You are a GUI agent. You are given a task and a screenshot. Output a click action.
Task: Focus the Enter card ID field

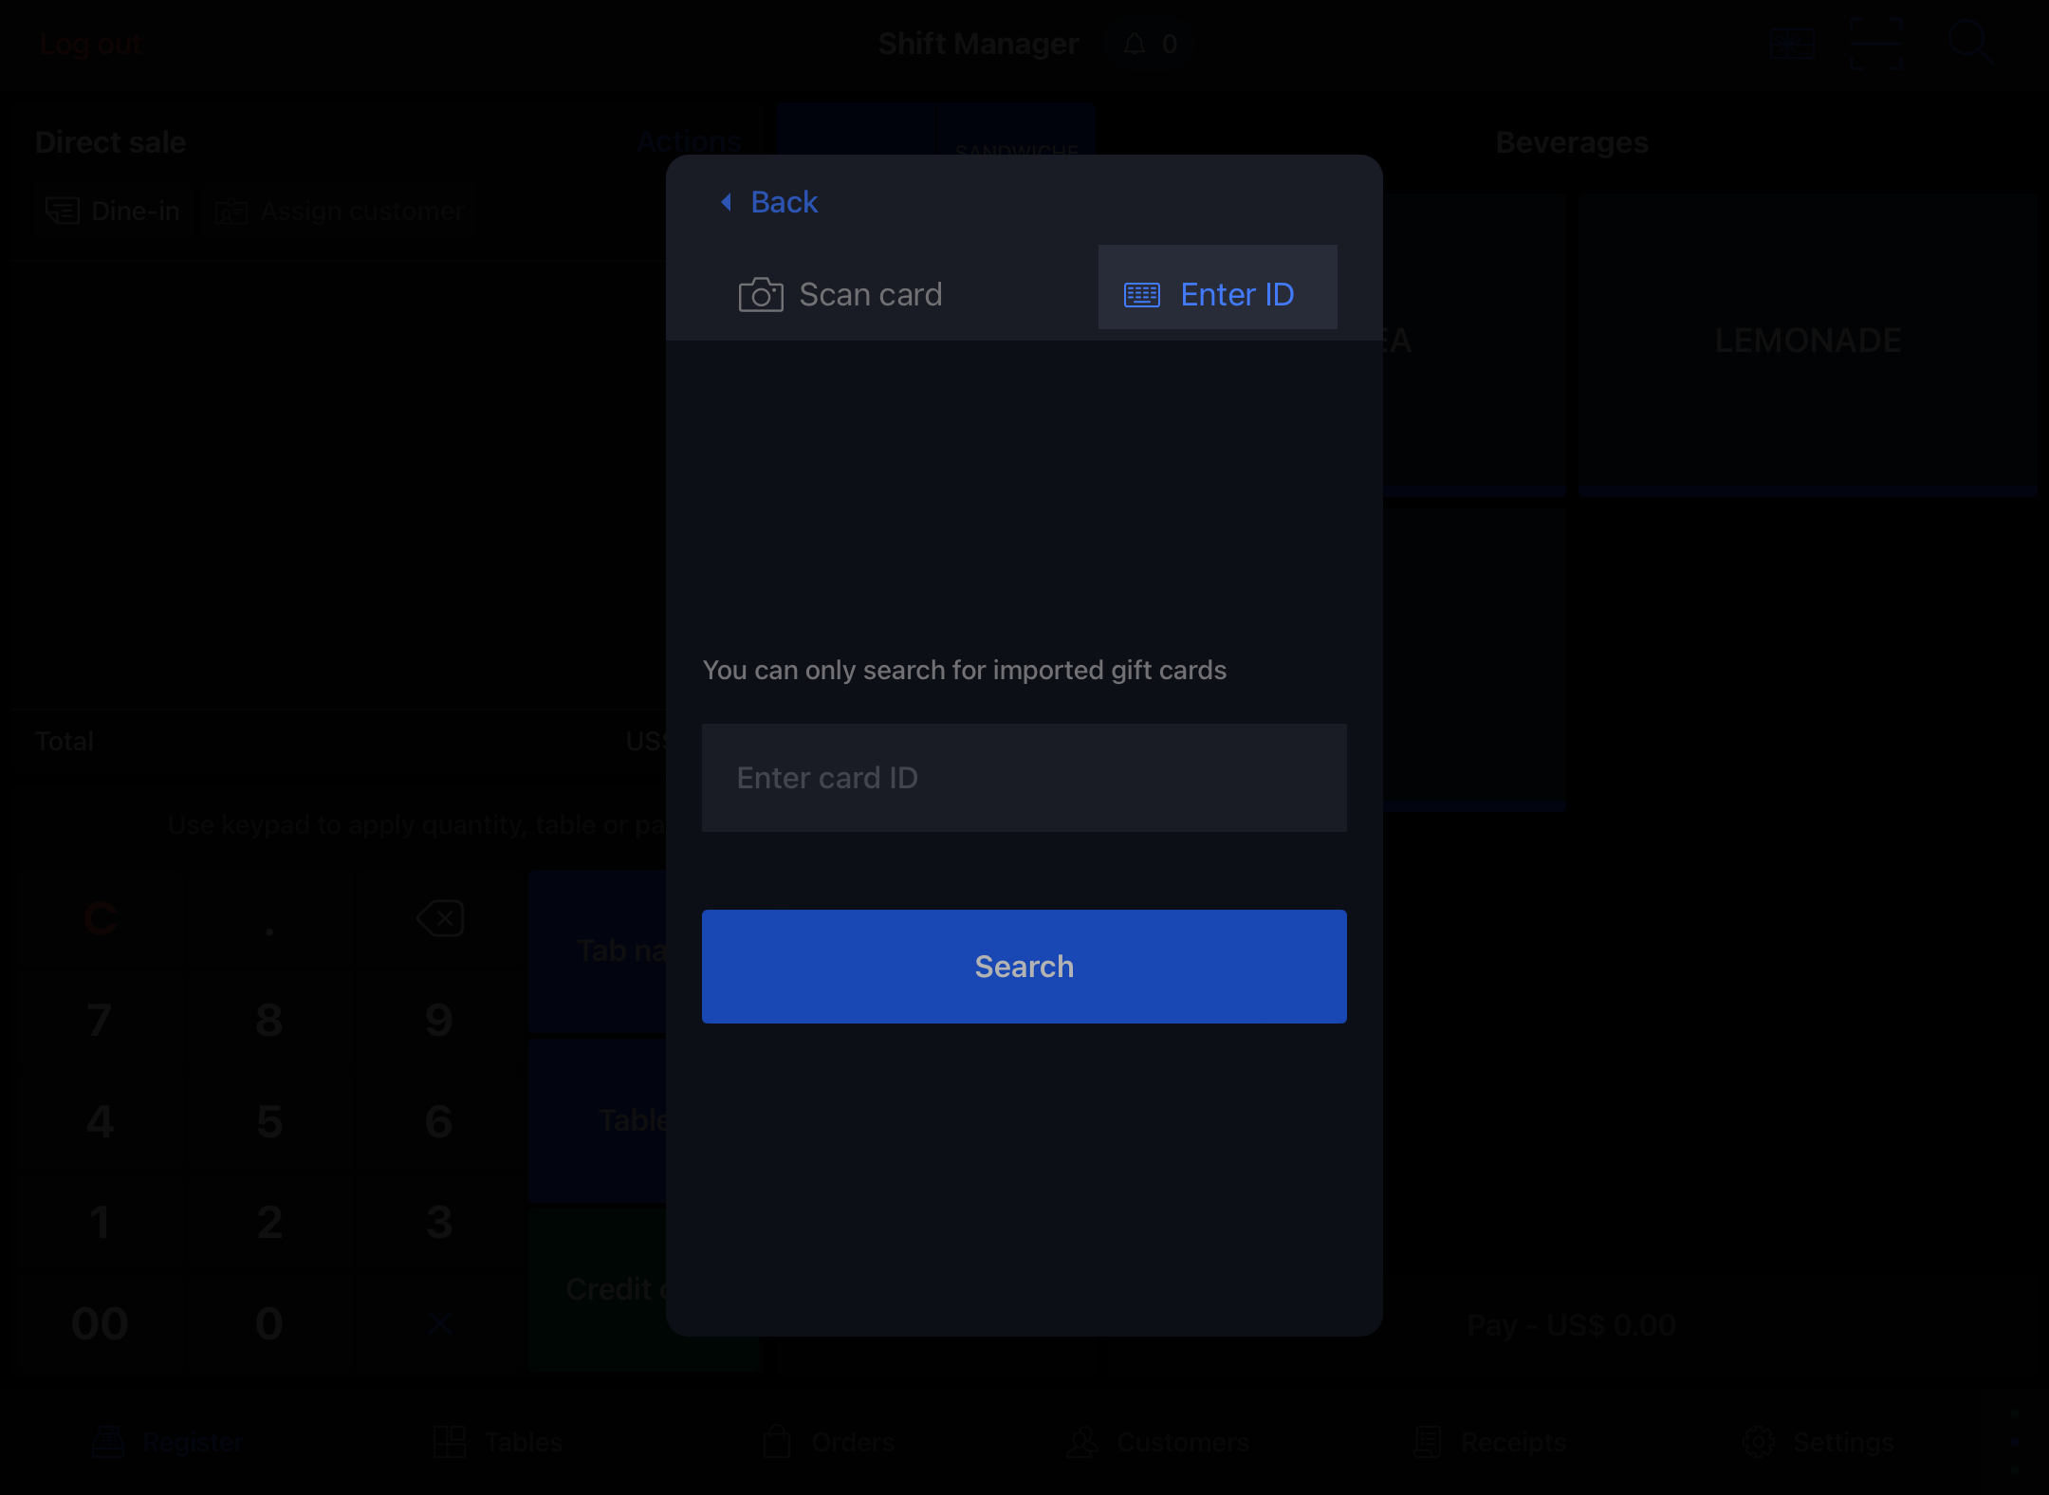click(x=1024, y=778)
